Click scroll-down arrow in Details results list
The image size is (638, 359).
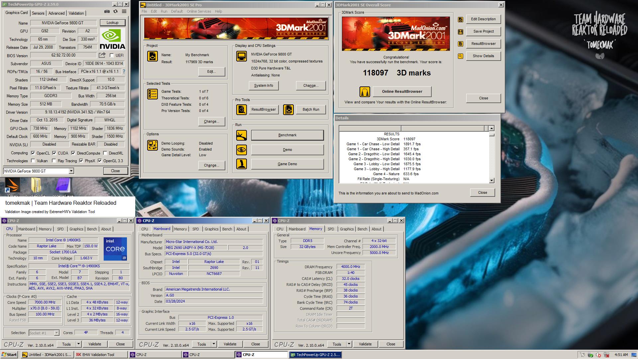(492, 180)
